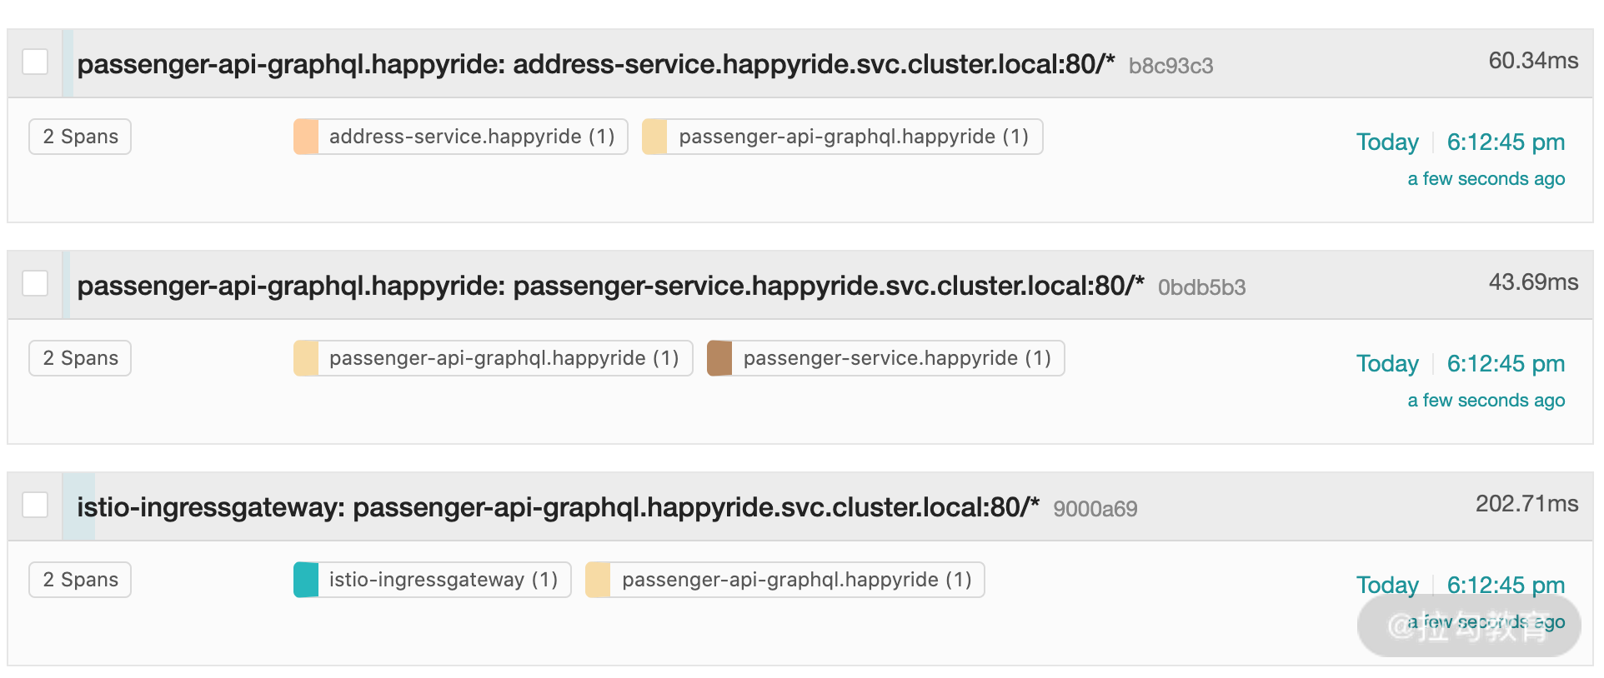The width and height of the screenshot is (1604, 678).
Task: Click the brown passenger-service.happyride color swatch
Action: point(719,358)
